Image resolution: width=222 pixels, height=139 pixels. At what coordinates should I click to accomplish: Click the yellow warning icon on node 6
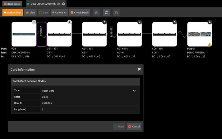[209, 44]
